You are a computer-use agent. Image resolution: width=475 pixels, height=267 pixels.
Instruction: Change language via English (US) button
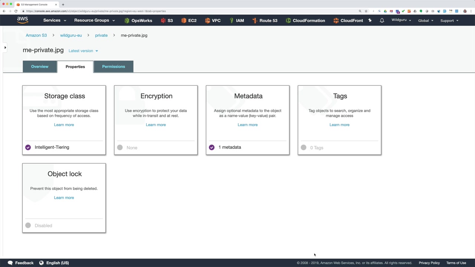54,263
